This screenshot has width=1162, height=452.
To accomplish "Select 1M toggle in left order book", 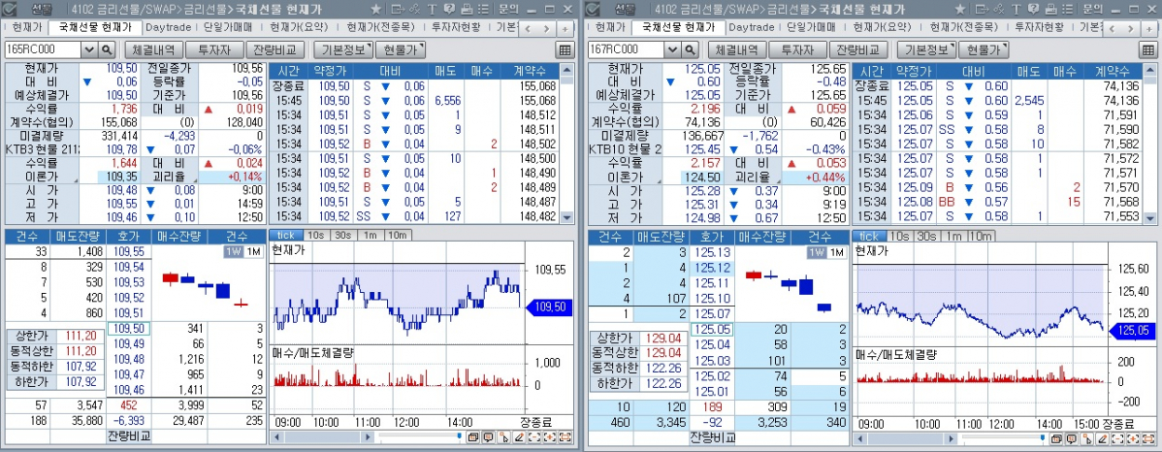I will click(253, 252).
